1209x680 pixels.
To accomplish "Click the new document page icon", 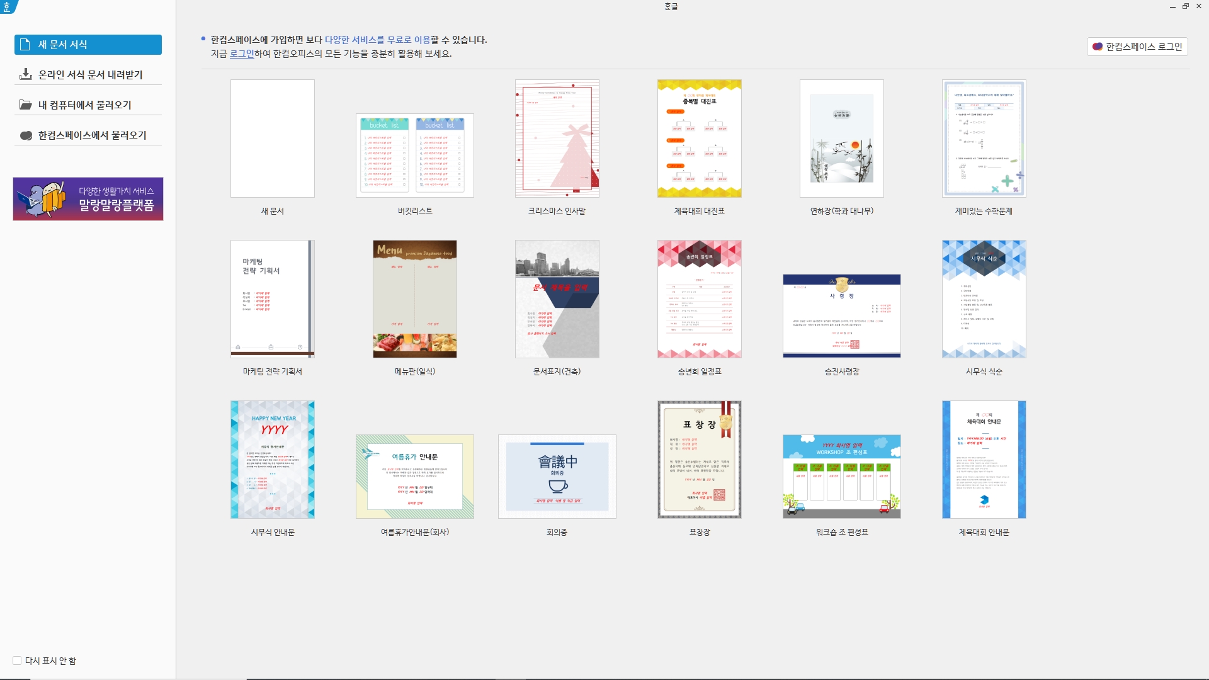I will pyautogui.click(x=25, y=45).
